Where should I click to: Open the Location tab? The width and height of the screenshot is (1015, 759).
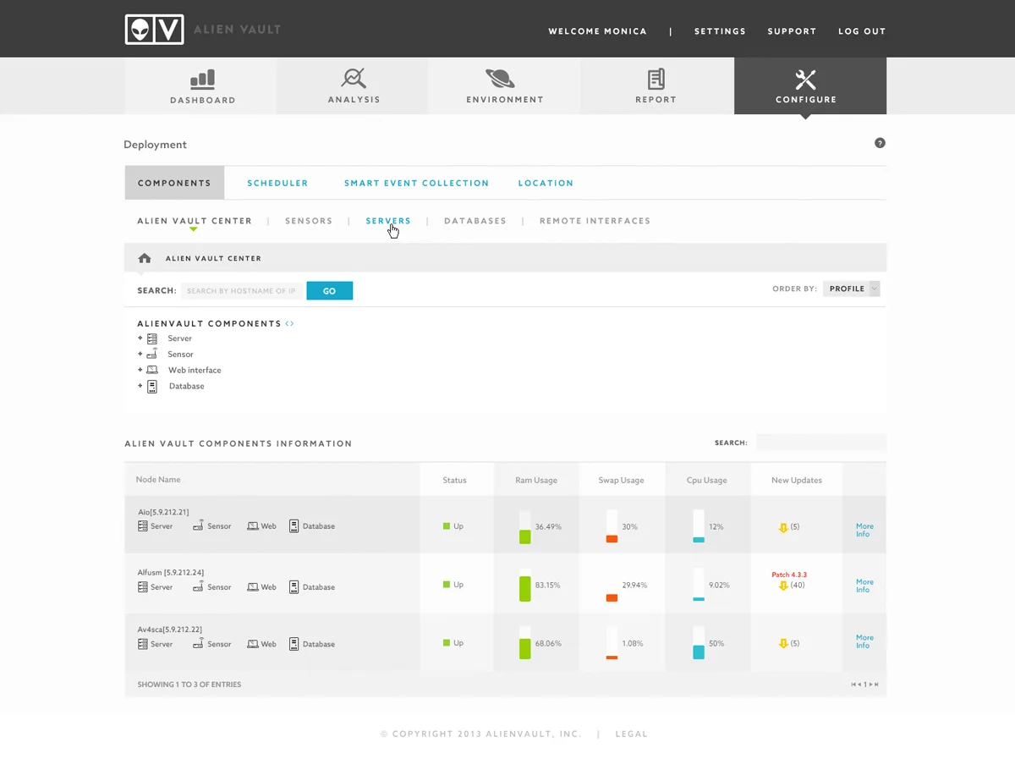point(546,183)
